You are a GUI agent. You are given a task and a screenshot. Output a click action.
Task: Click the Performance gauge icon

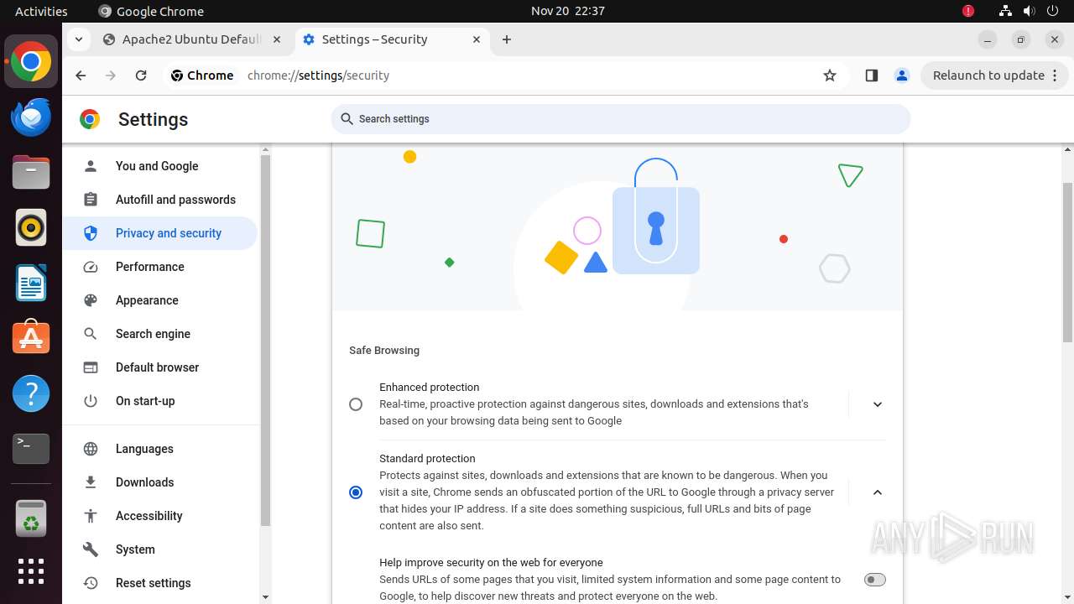(x=91, y=267)
